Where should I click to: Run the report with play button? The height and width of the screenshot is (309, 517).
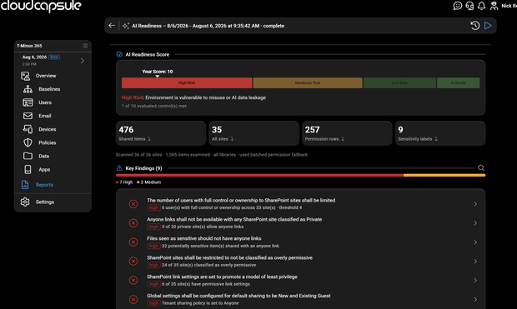488,26
